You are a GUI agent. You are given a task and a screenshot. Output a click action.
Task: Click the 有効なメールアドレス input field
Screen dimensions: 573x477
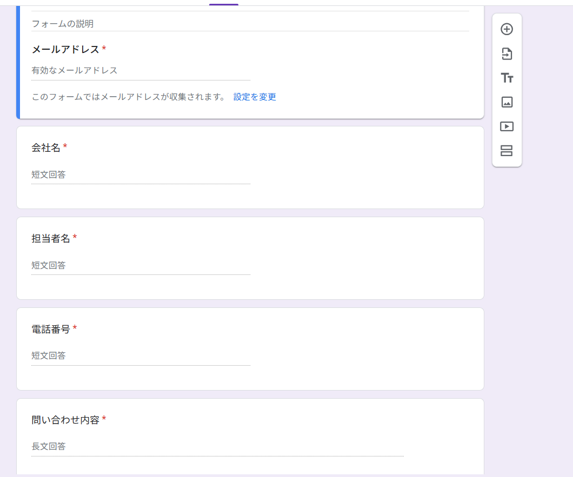tap(141, 71)
